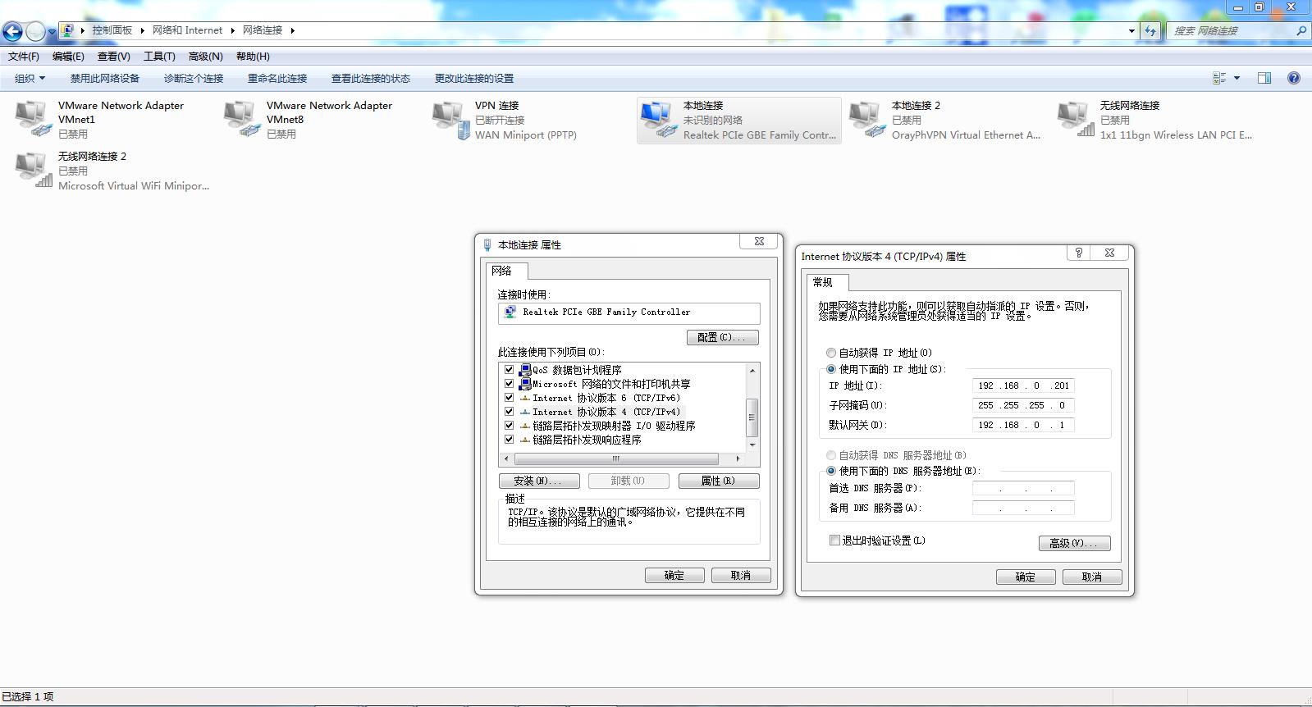Image resolution: width=1312 pixels, height=707 pixels.
Task: Open the 高级(N) menu
Action: click(x=205, y=57)
